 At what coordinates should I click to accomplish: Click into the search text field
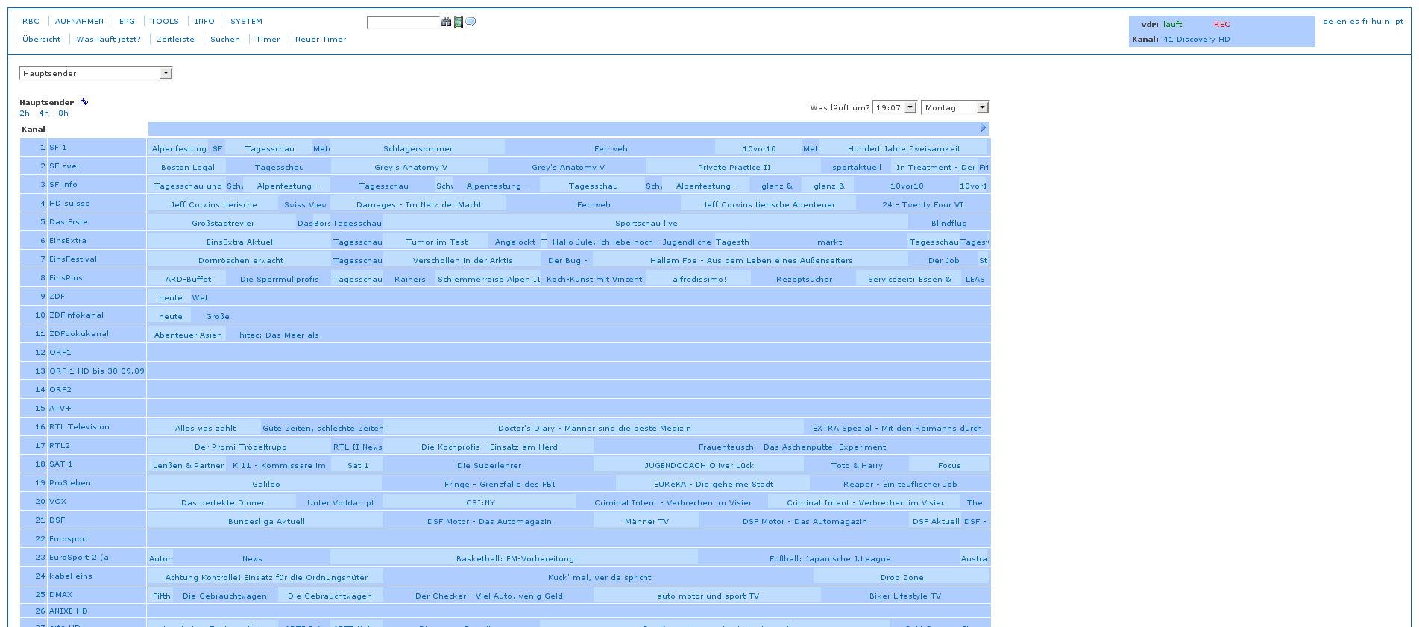(403, 22)
